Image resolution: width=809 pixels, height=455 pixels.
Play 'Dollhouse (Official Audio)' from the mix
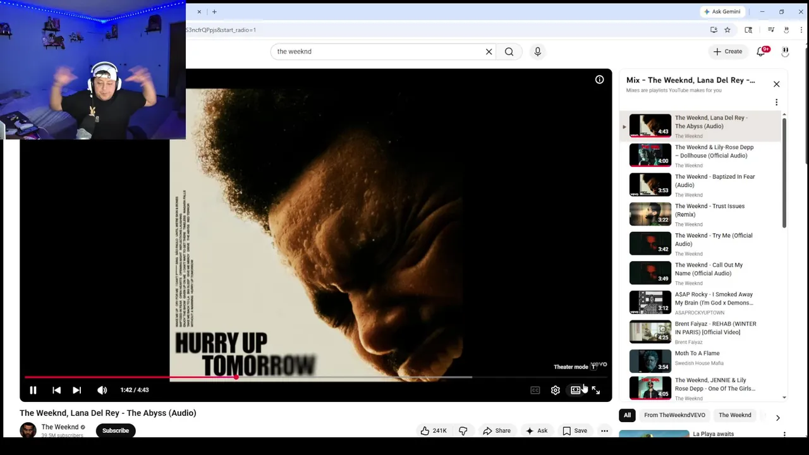(700, 155)
